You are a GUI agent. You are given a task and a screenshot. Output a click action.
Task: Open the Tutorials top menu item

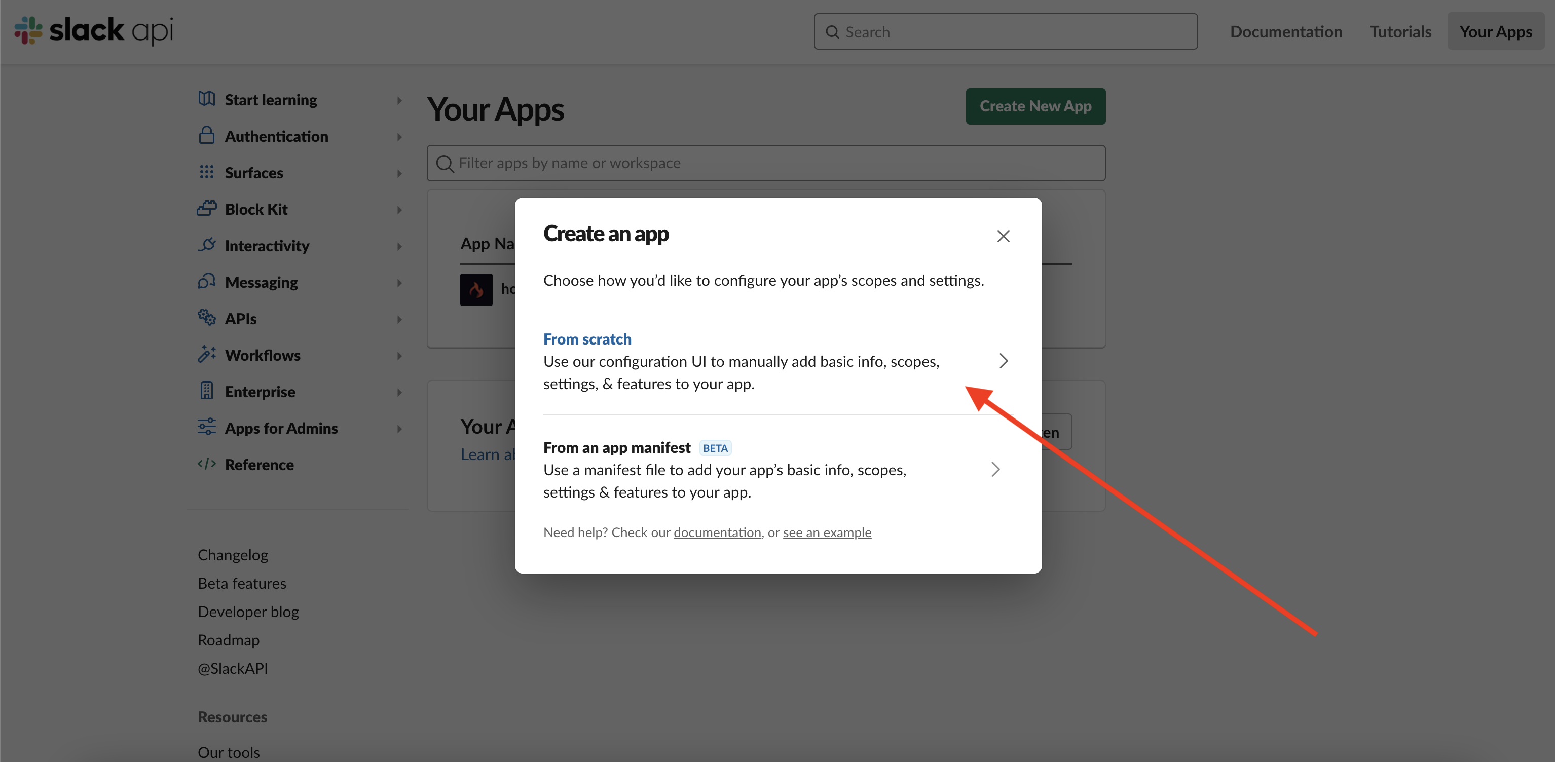coord(1400,31)
